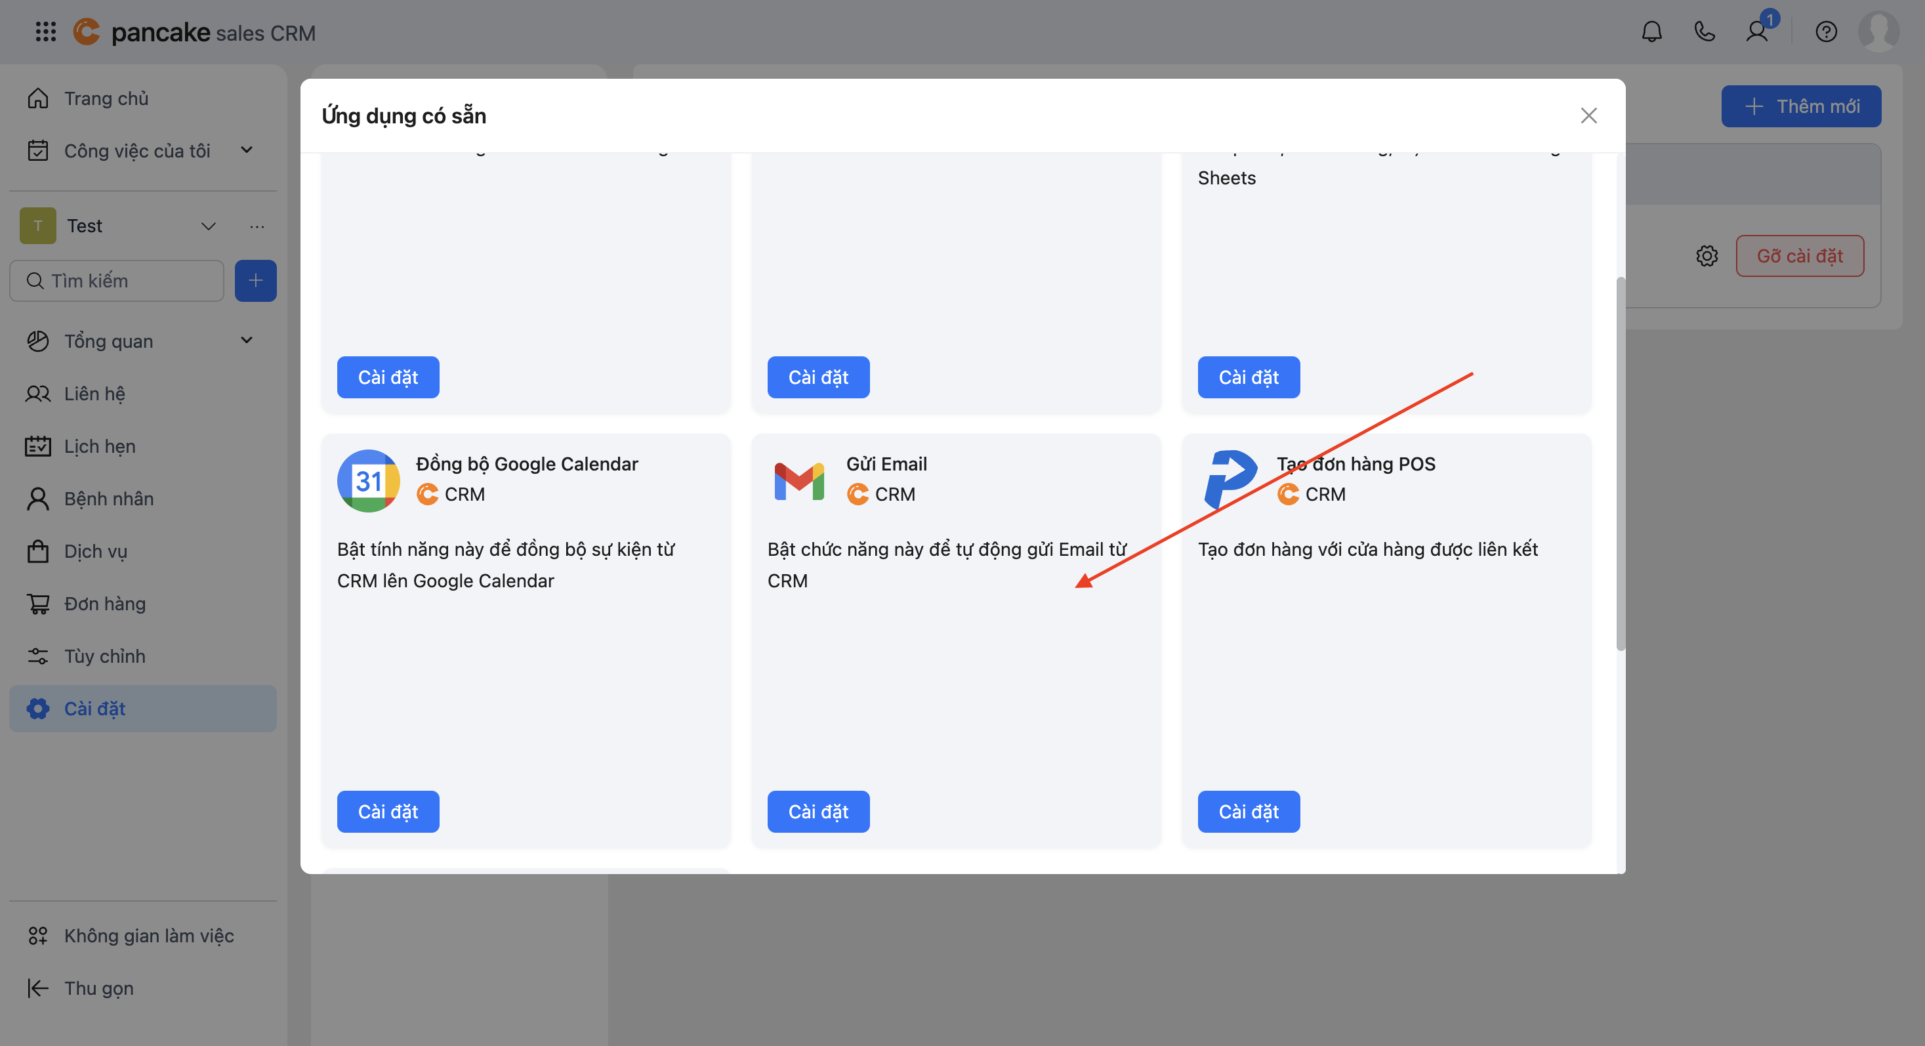Open the Test workspace dropdown
This screenshot has width=1925, height=1046.
coord(209,226)
